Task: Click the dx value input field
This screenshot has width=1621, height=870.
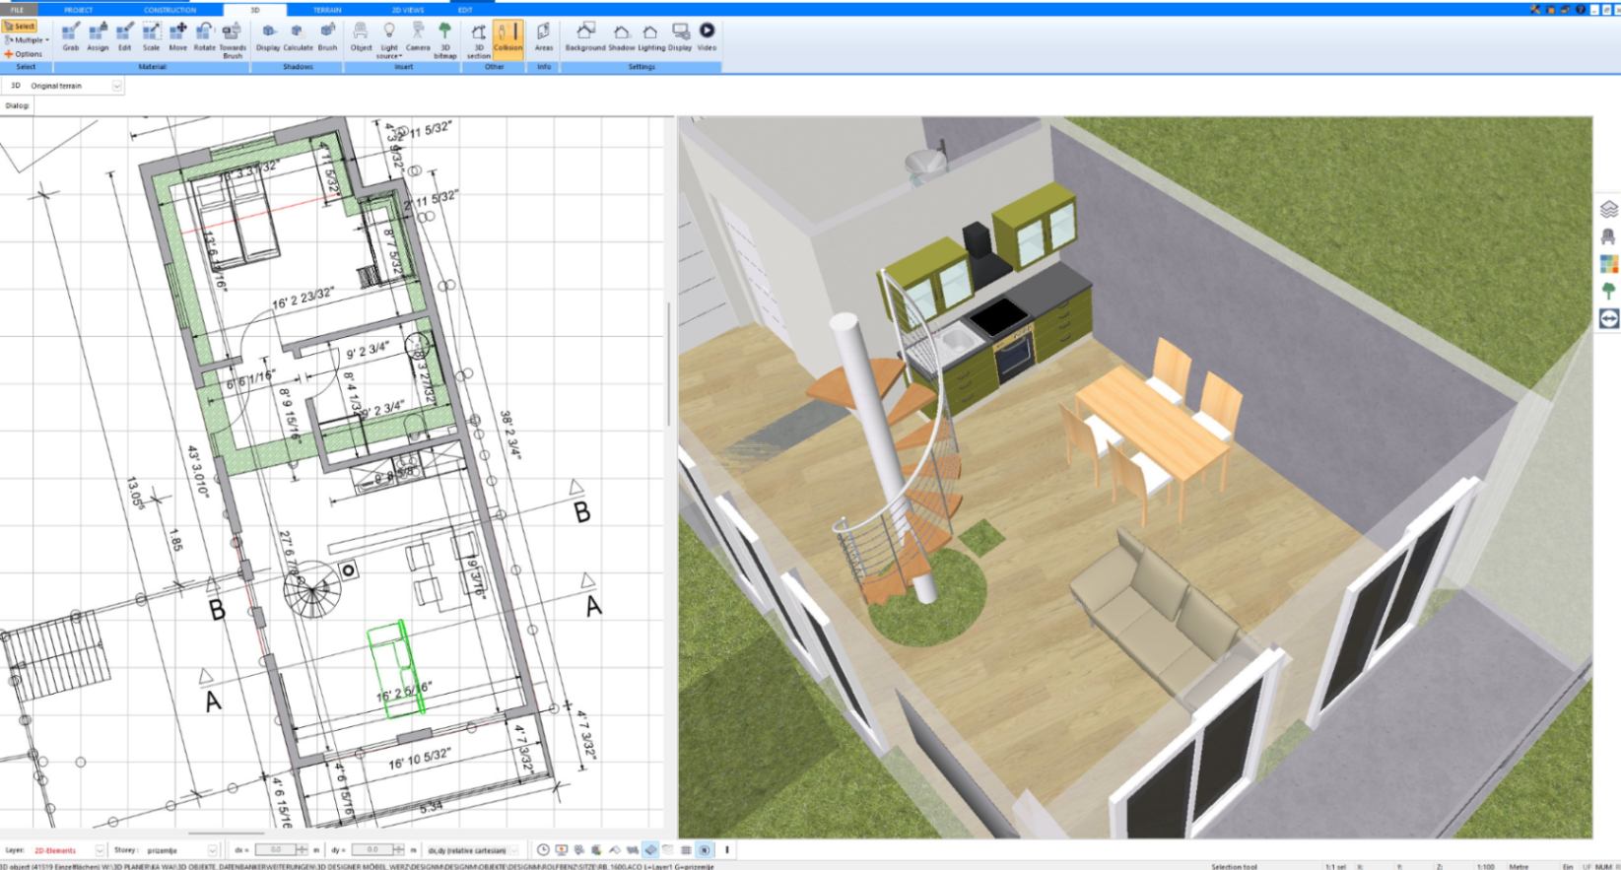Action: [276, 849]
